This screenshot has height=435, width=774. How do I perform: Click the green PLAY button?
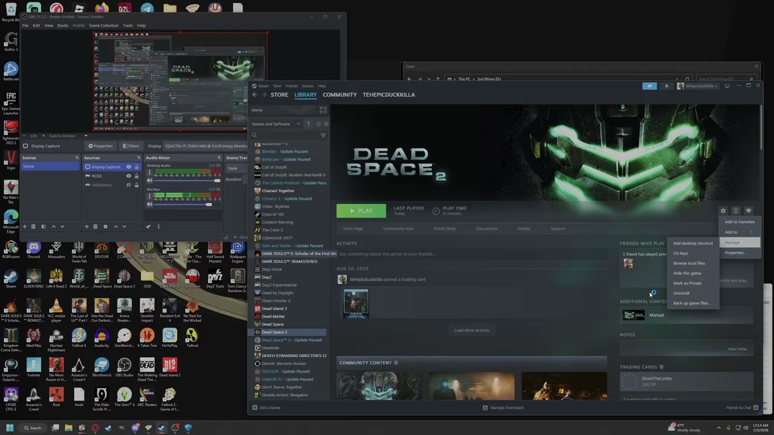coord(361,211)
